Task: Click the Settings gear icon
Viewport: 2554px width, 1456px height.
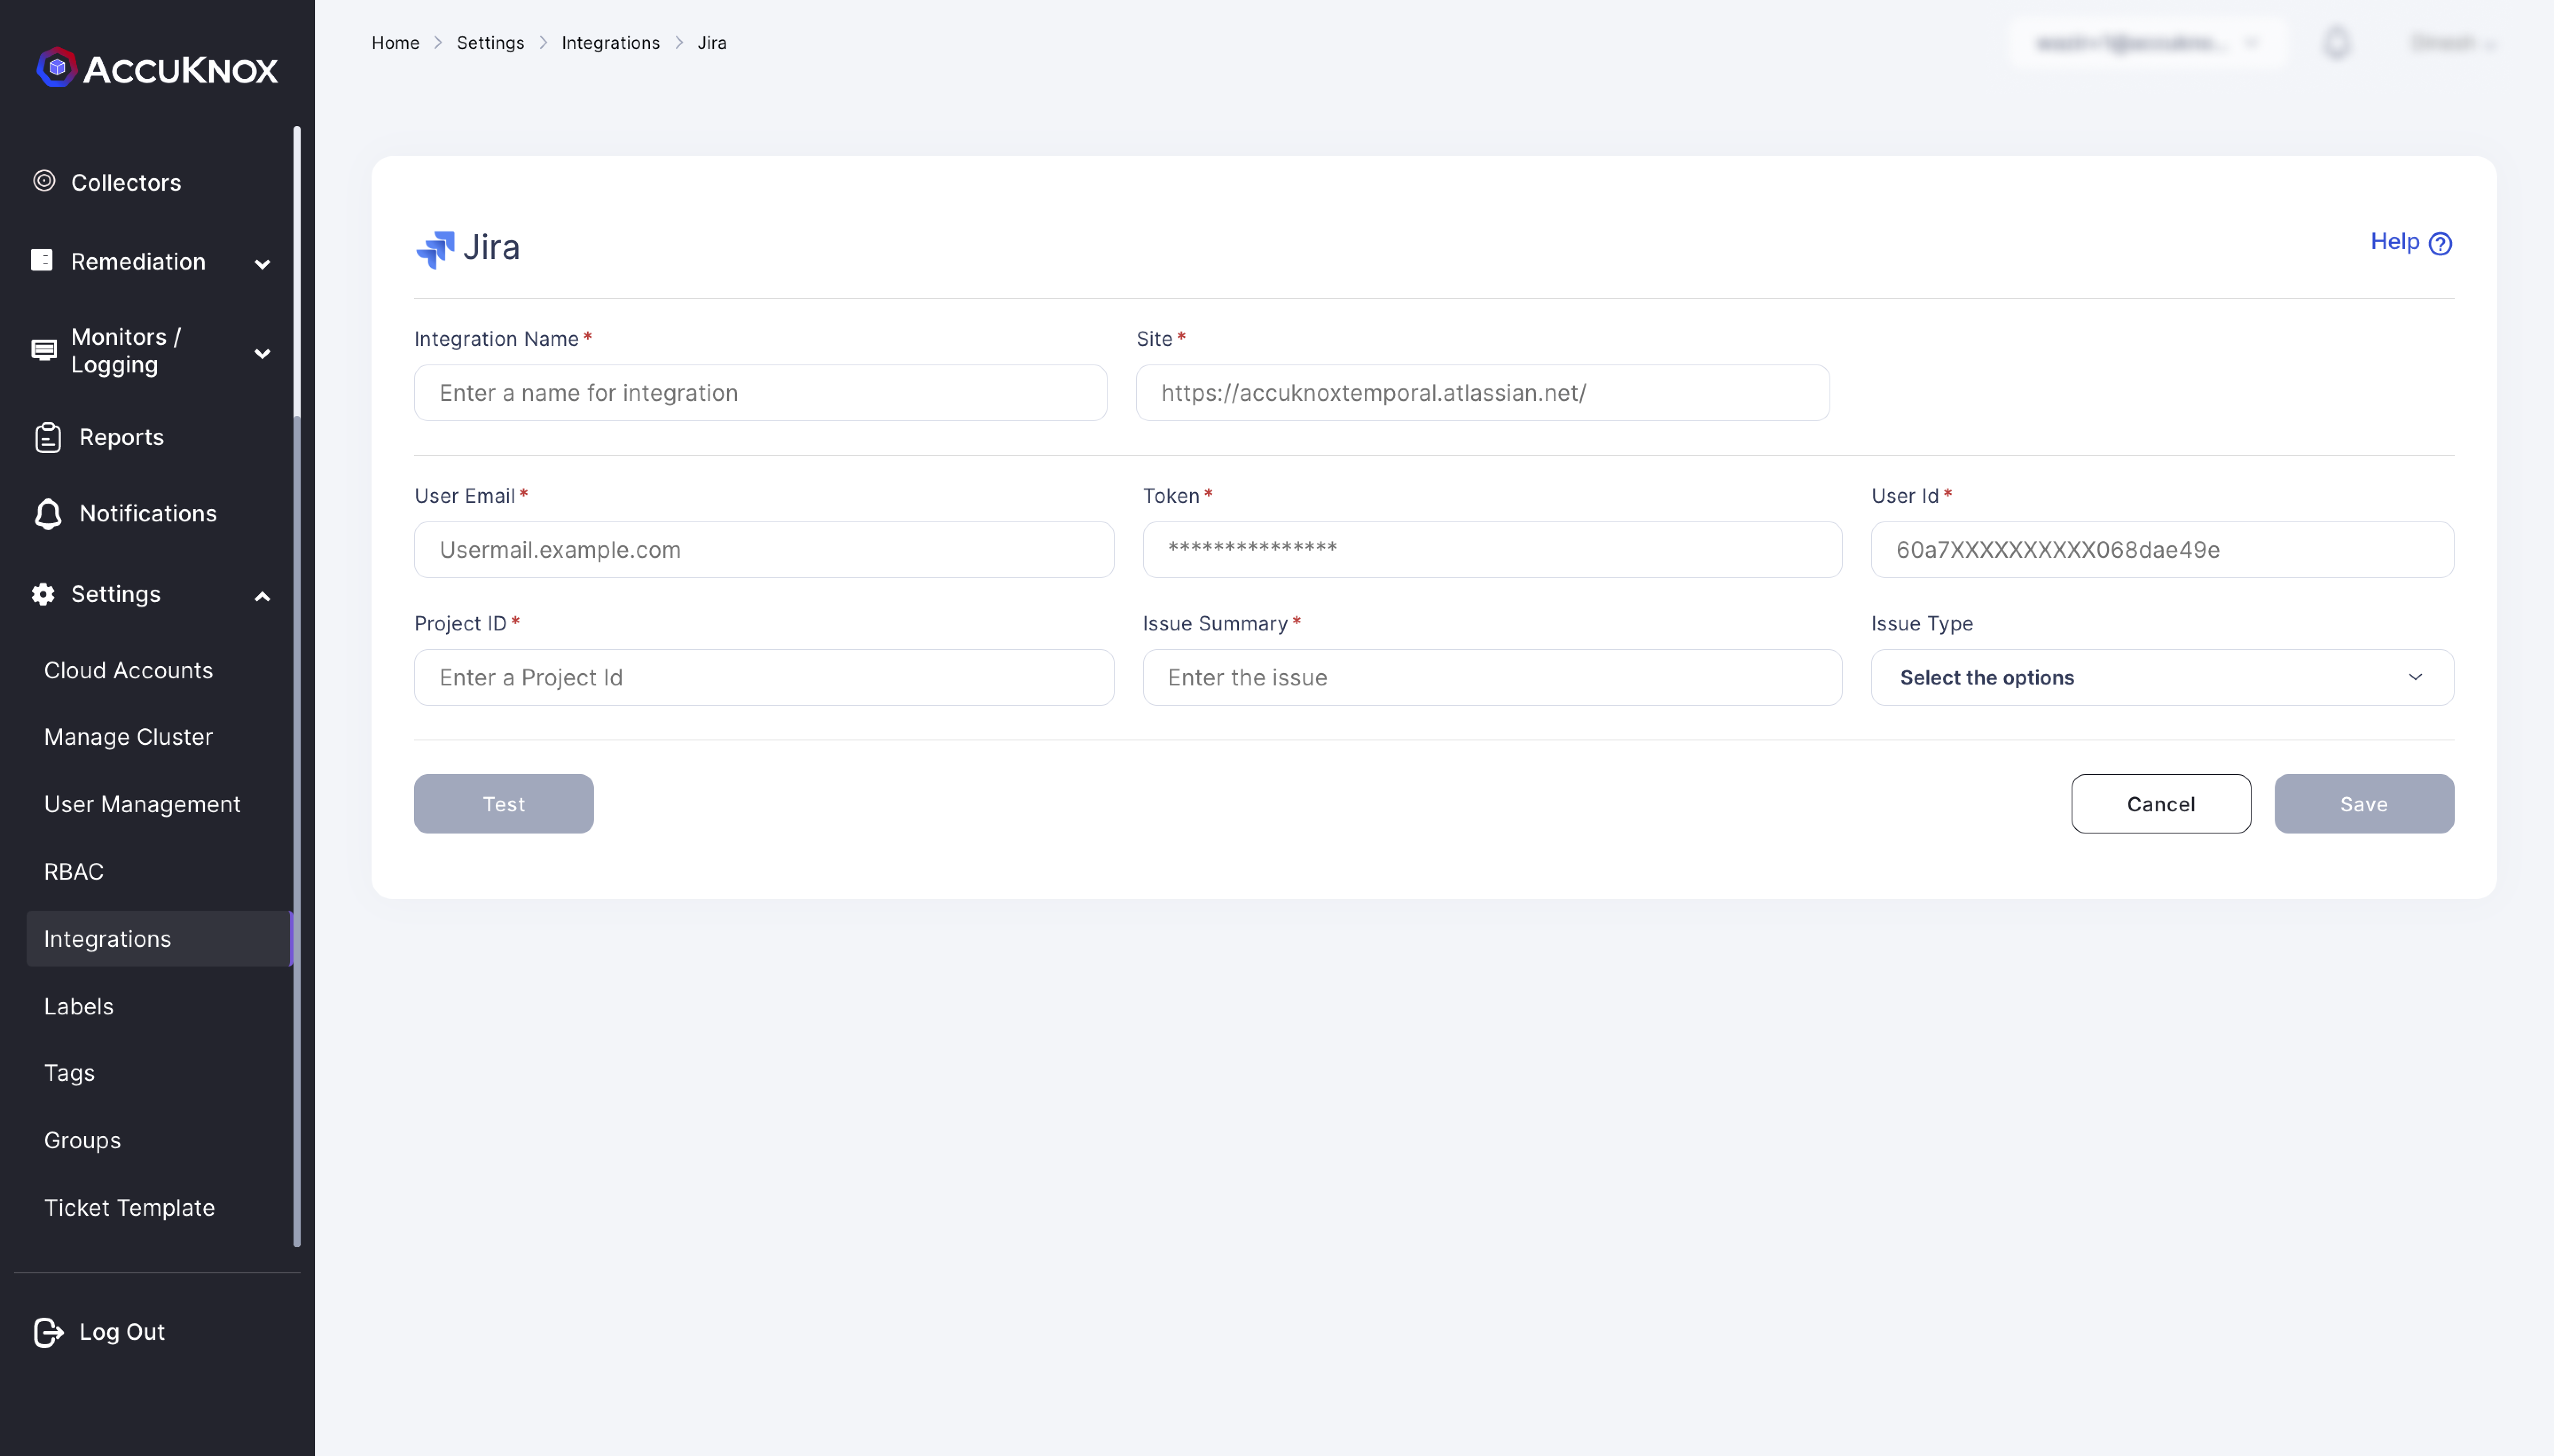Action: click(x=43, y=594)
